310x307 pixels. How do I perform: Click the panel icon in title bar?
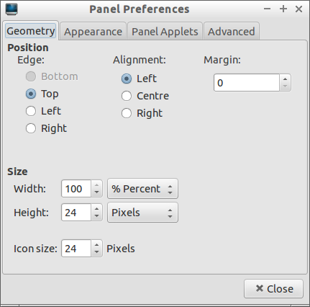click(12, 9)
